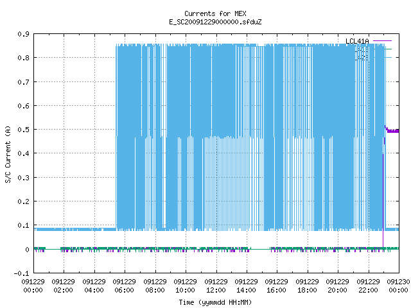
Task: Select the 'LCL41A' legend entry text
Action: pos(357,41)
